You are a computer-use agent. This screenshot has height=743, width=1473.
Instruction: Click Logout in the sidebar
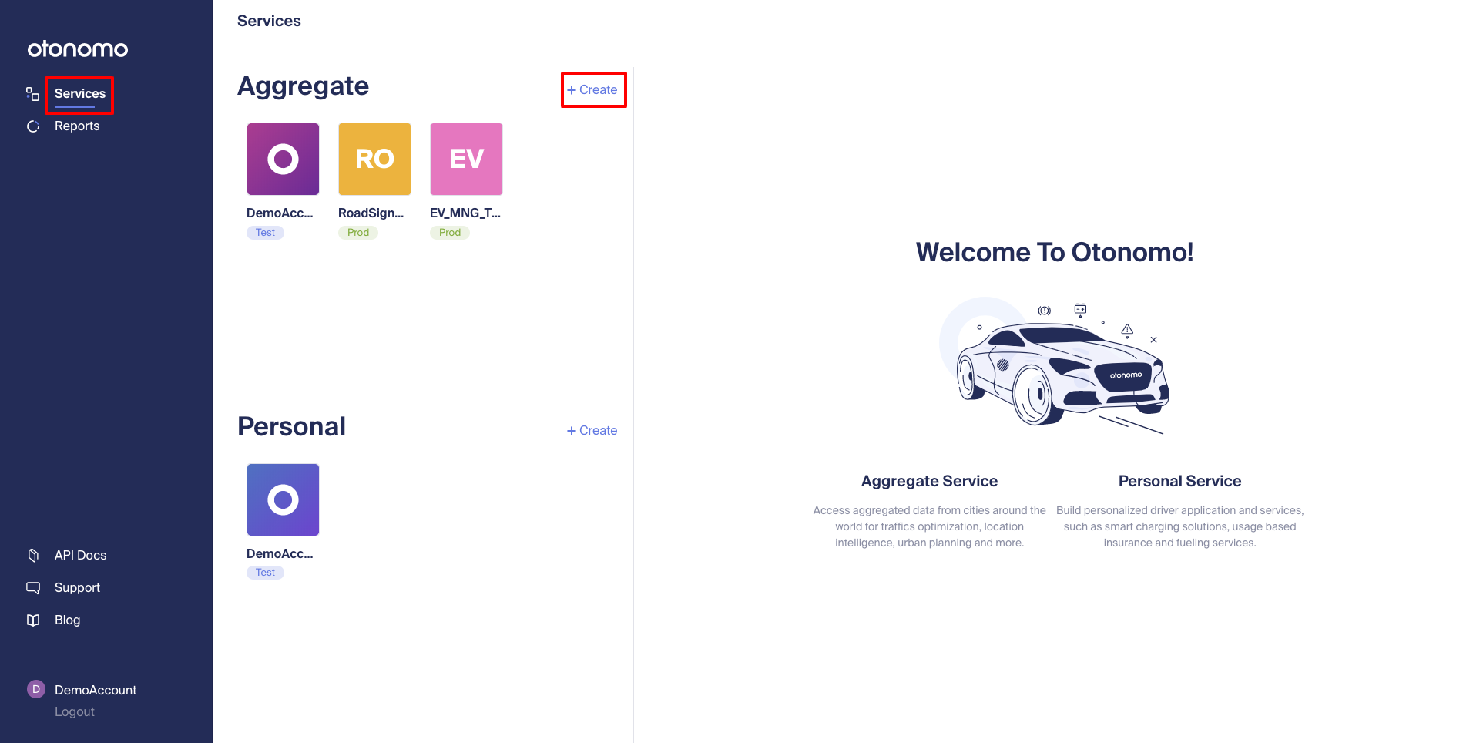[75, 712]
